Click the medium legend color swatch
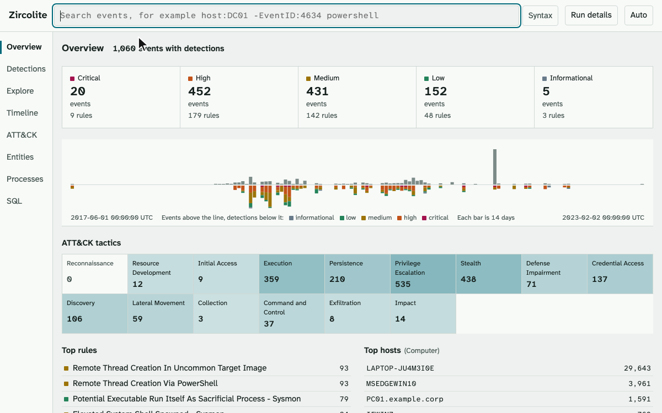The width and height of the screenshot is (662, 413). click(364, 218)
